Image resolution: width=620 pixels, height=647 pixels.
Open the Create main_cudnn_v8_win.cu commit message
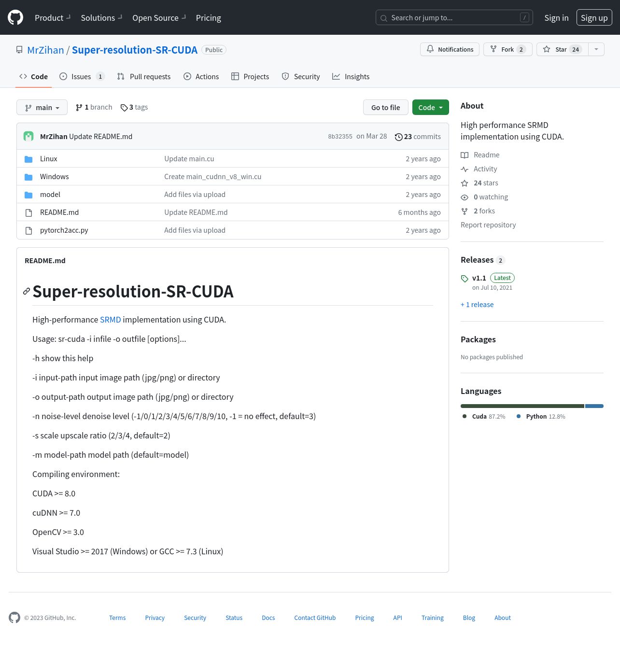click(x=213, y=177)
